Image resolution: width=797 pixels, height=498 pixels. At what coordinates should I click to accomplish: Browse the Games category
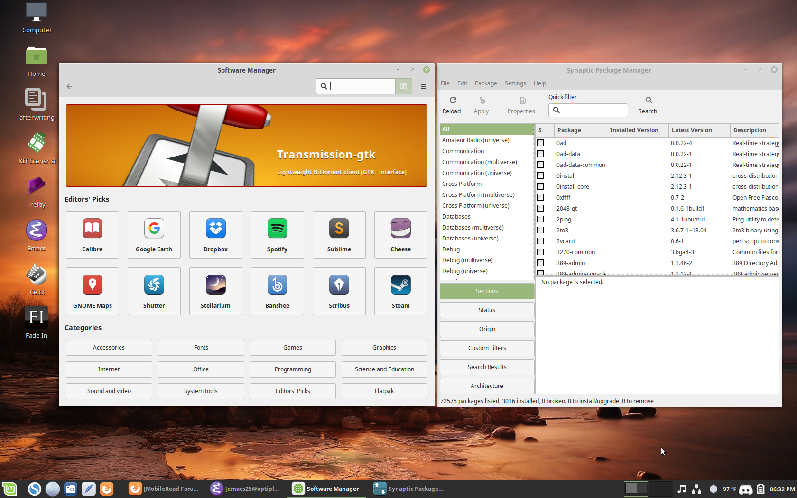pyautogui.click(x=293, y=348)
